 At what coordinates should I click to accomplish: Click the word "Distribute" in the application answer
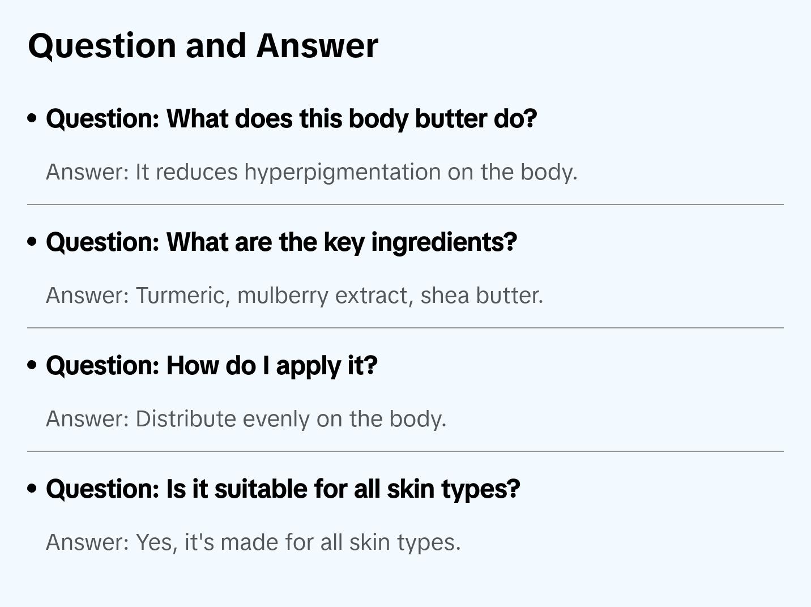tap(186, 419)
